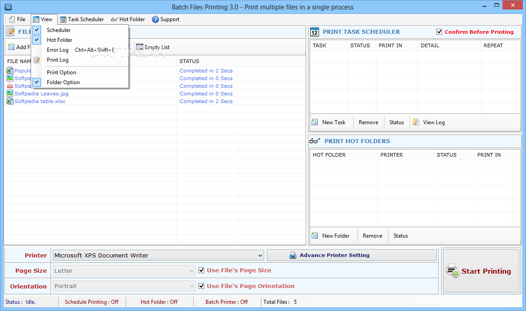The height and width of the screenshot is (311, 526).
Task: Click the app icon in title bar
Action: tap(8, 7)
